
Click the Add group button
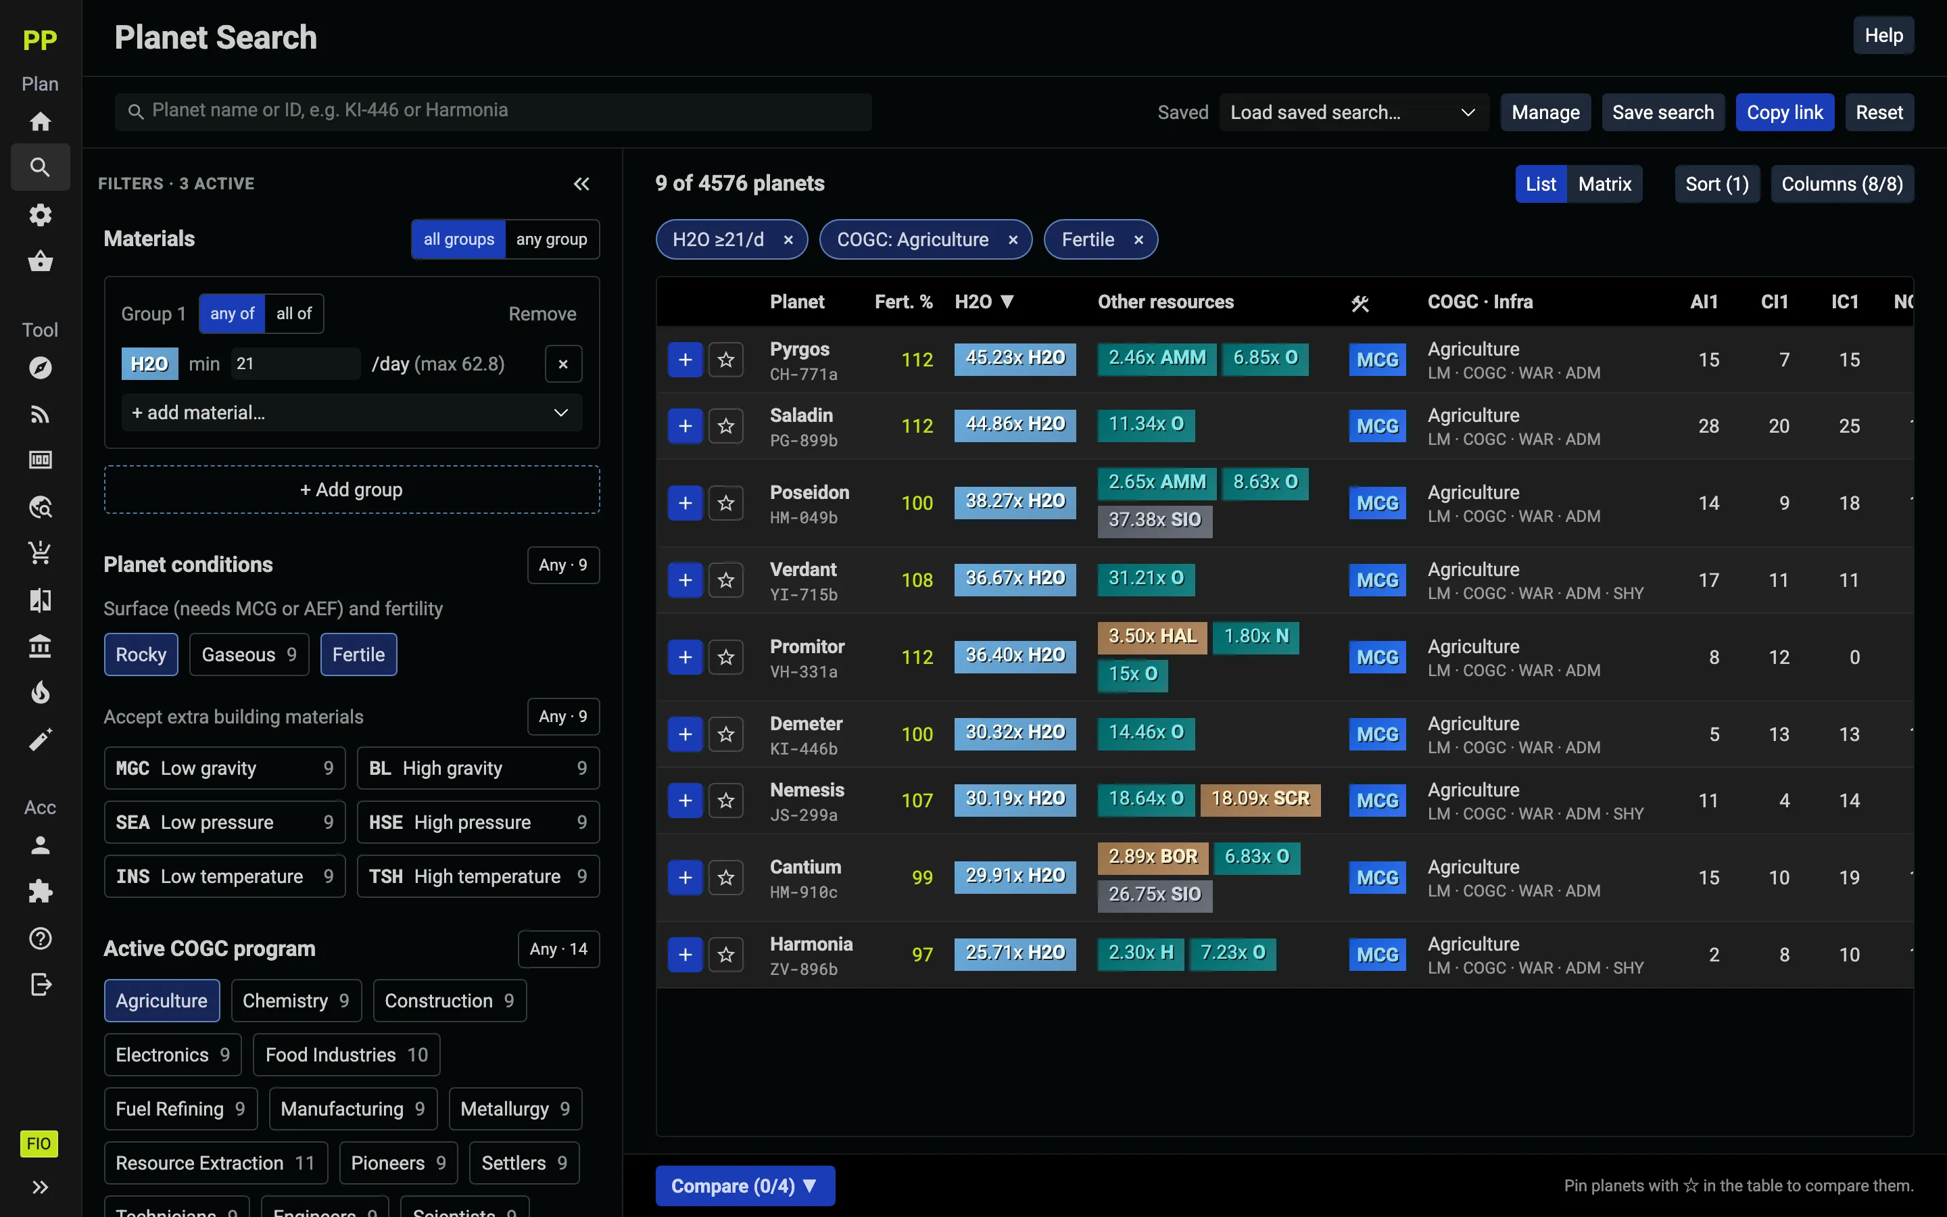click(x=352, y=490)
